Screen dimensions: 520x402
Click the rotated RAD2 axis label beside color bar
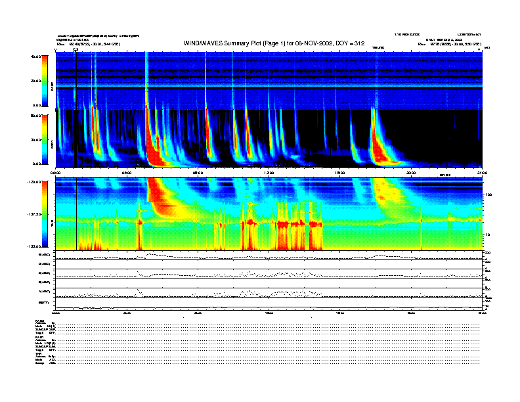[x=53, y=86]
